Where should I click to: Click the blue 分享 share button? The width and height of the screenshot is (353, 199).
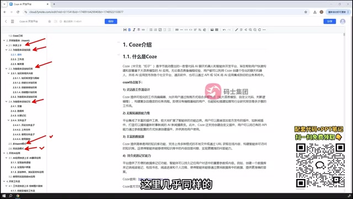pos(330,22)
